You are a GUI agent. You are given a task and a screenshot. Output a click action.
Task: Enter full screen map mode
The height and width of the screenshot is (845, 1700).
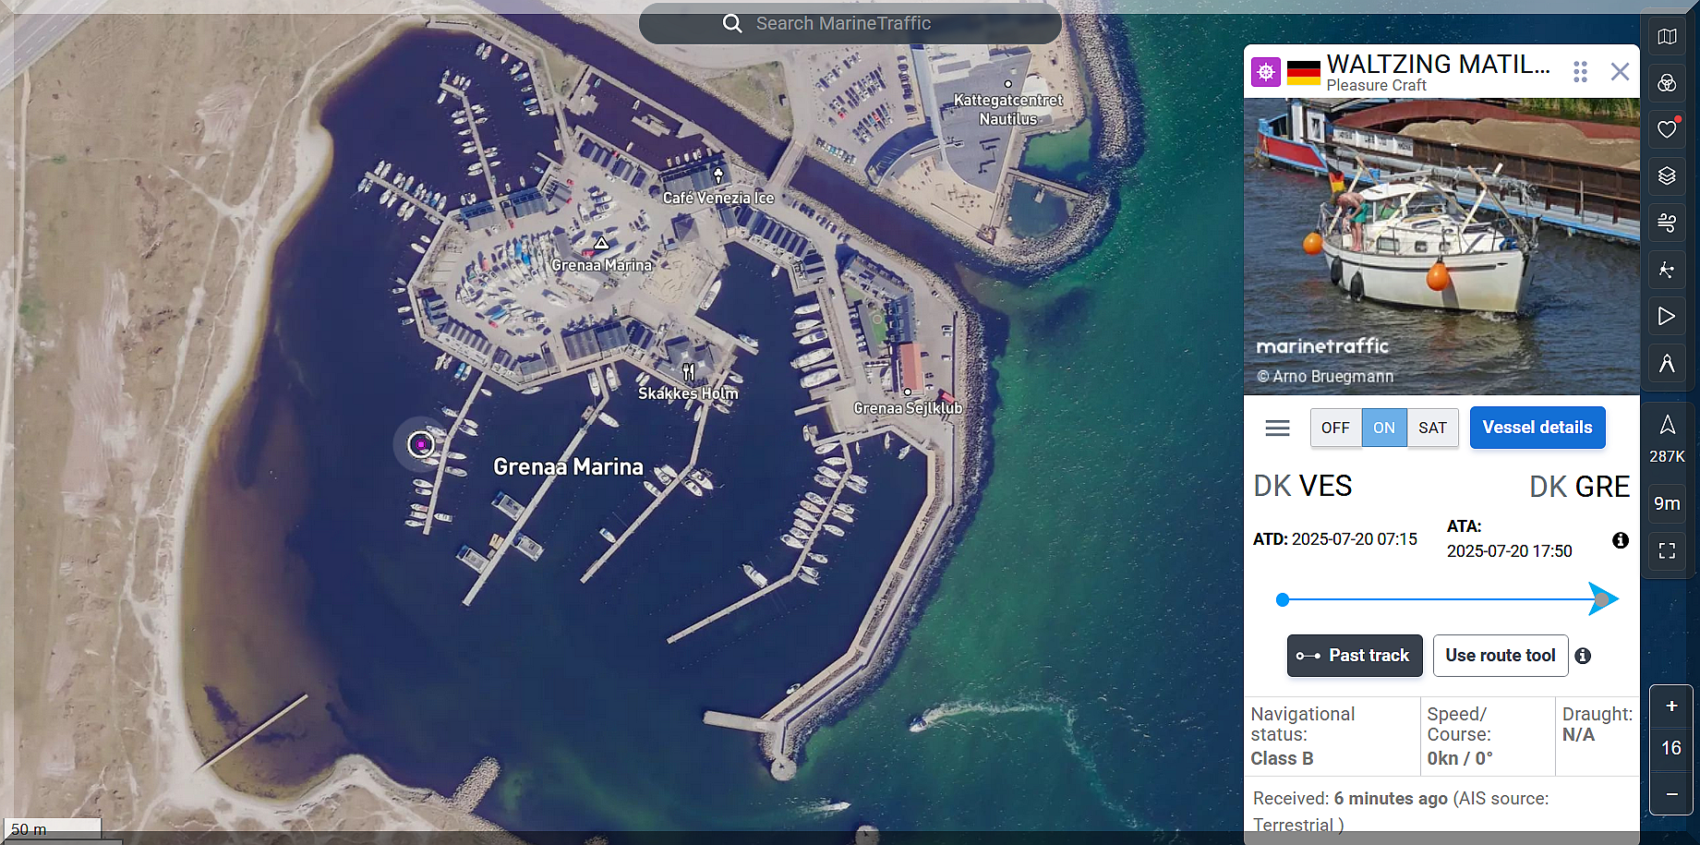[x=1667, y=551]
